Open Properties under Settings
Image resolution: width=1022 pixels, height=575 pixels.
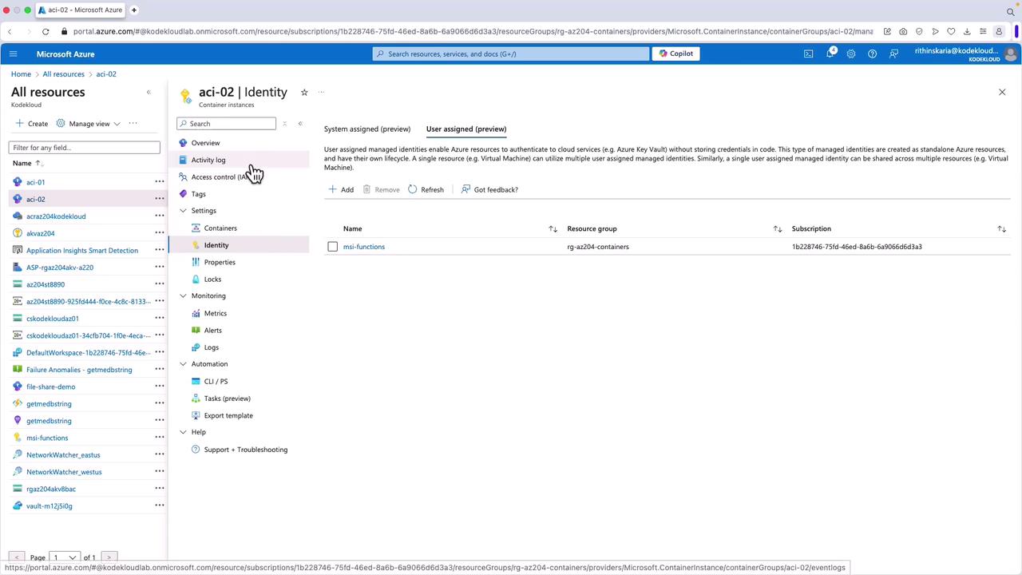click(x=220, y=262)
